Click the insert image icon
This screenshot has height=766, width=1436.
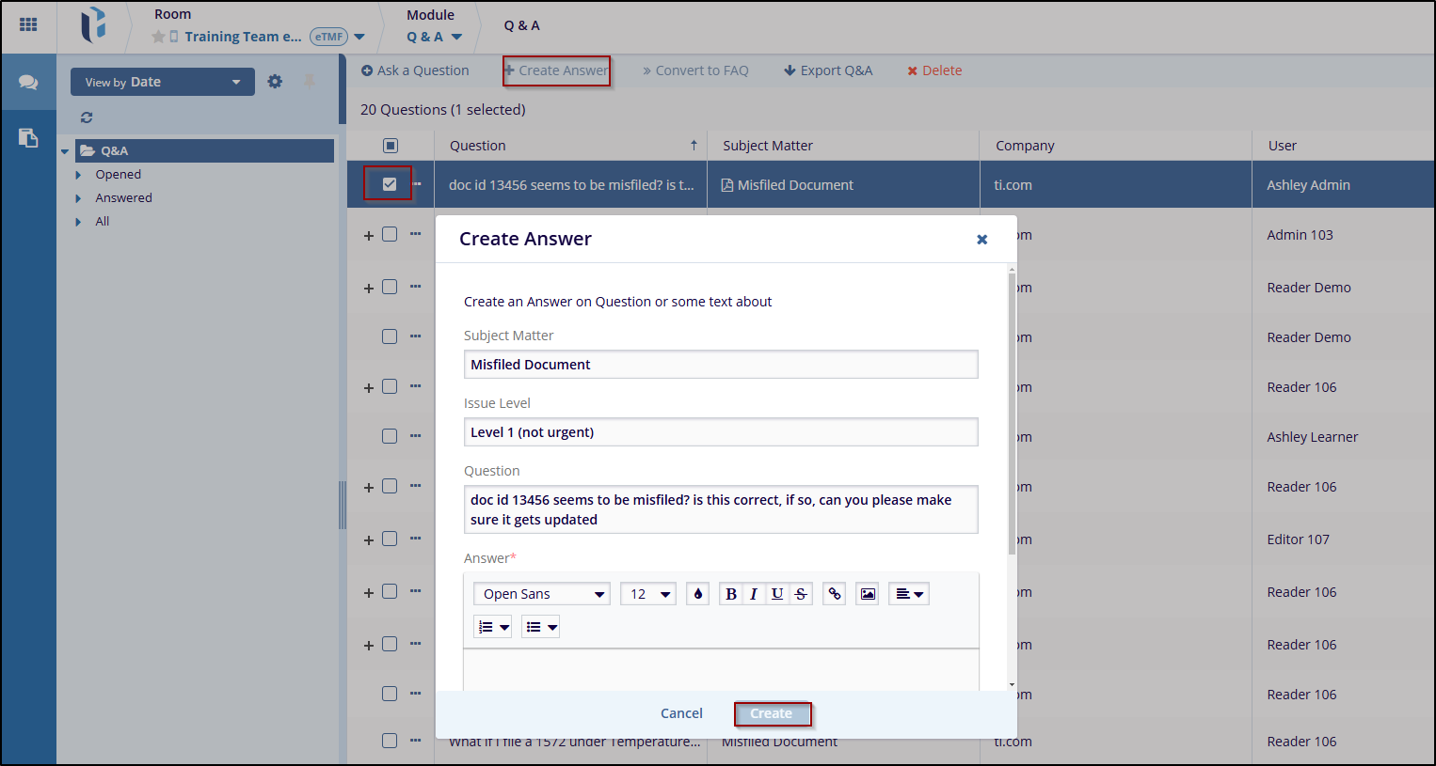(x=868, y=594)
